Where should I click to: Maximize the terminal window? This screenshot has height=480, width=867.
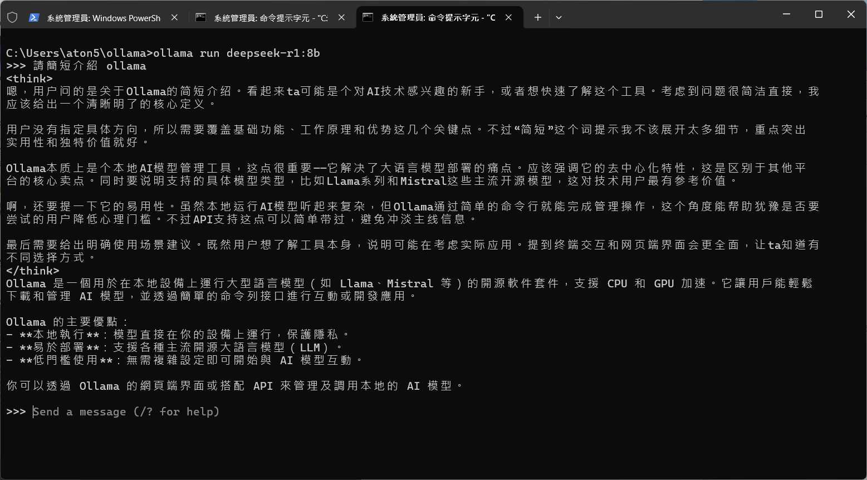[819, 14]
